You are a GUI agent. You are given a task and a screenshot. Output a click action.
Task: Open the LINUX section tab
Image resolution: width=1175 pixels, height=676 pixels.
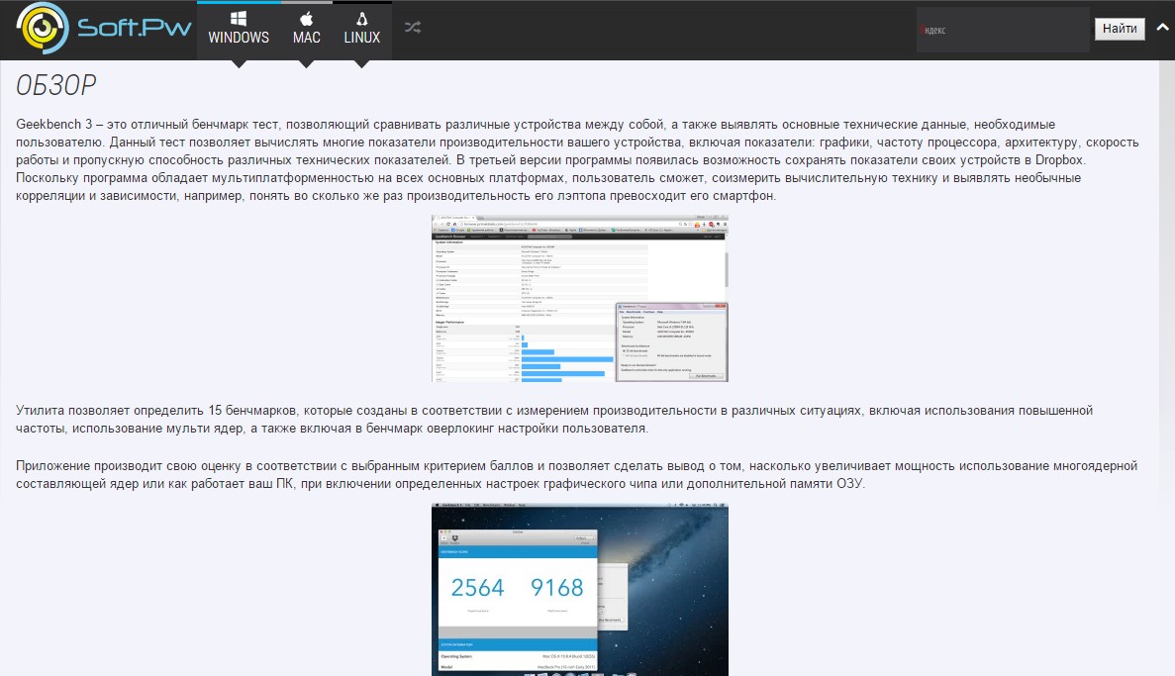[362, 30]
